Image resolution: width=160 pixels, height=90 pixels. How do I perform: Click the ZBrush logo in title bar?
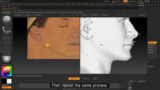coord(1,1)
